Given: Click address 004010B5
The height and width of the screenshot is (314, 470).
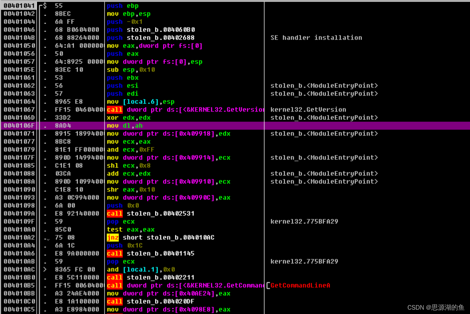Looking at the screenshot, I should tap(19, 285).
